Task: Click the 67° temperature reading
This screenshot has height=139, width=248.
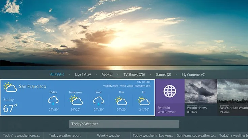Action: pyautogui.click(x=10, y=108)
